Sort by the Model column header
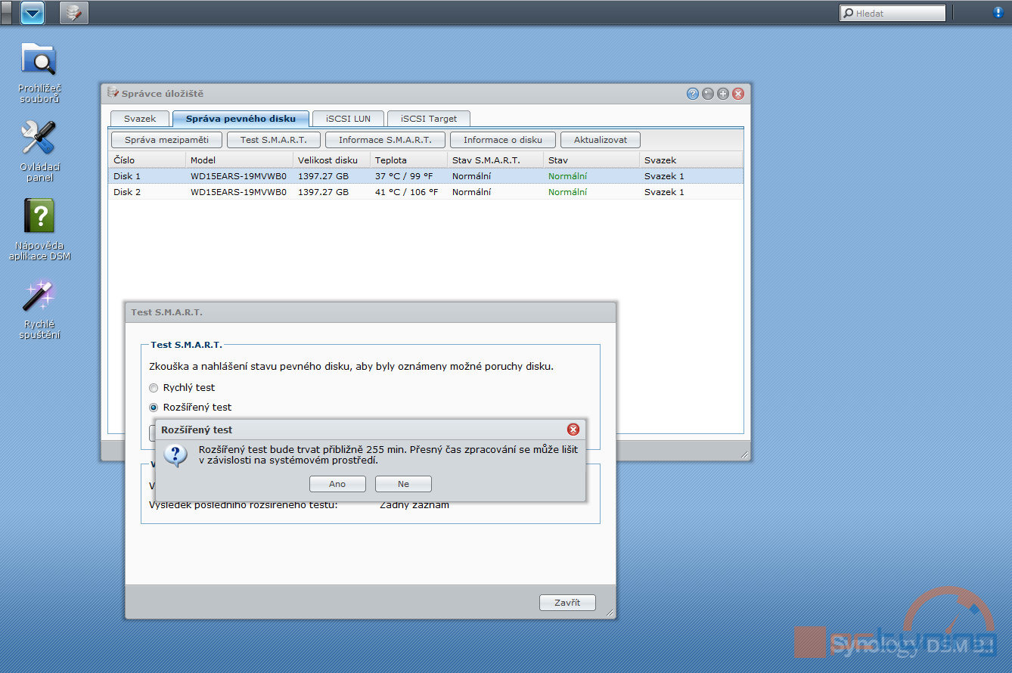Viewport: 1012px width, 673px height. tap(239, 160)
